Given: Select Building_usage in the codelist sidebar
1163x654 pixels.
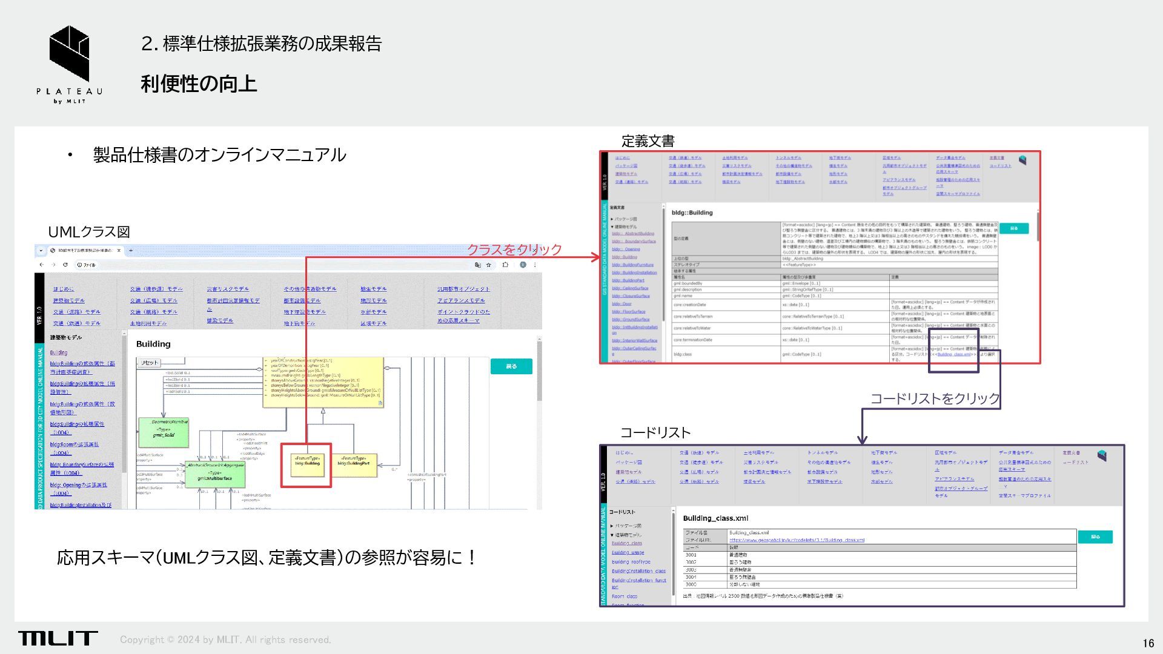Looking at the screenshot, I should [x=628, y=552].
